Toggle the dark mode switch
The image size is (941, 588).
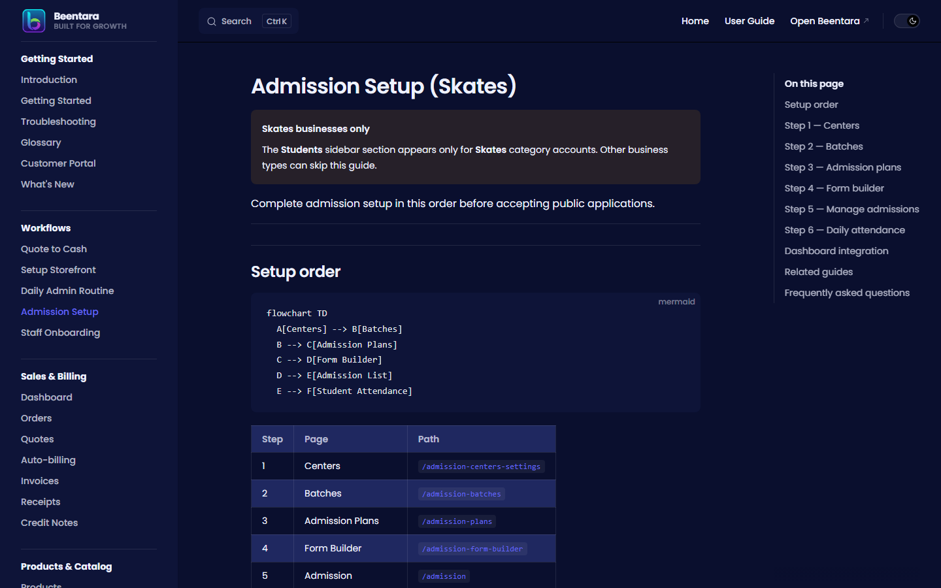click(x=907, y=21)
